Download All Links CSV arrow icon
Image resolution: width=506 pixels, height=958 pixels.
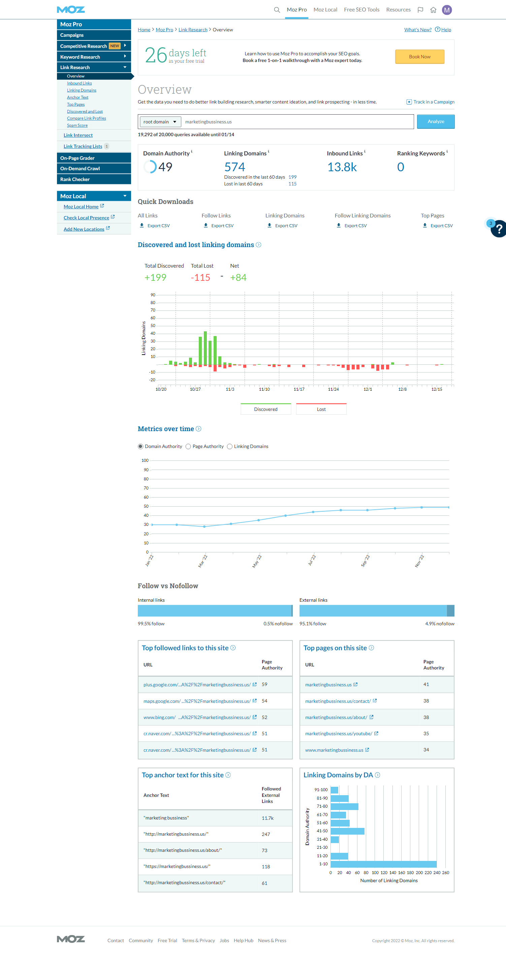coord(141,226)
